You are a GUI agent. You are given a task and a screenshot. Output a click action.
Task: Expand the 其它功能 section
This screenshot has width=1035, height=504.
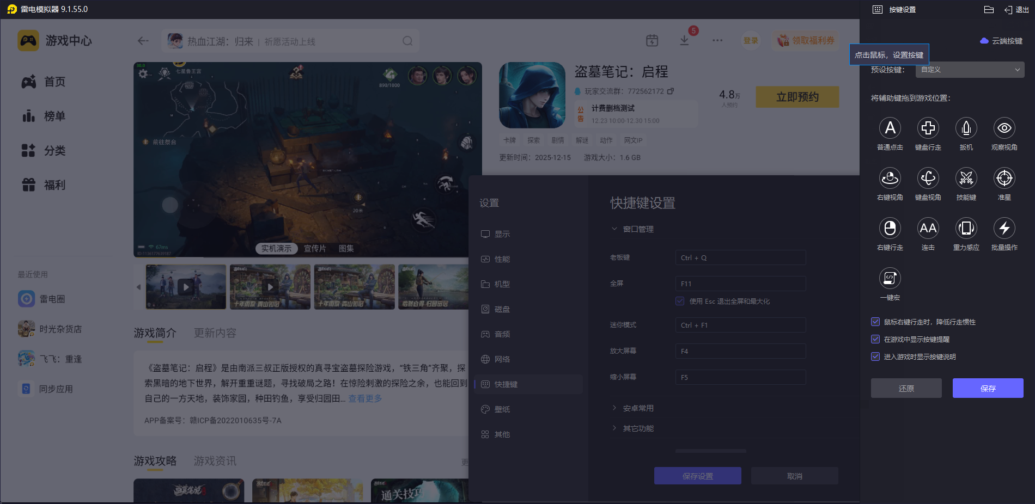[x=632, y=428]
